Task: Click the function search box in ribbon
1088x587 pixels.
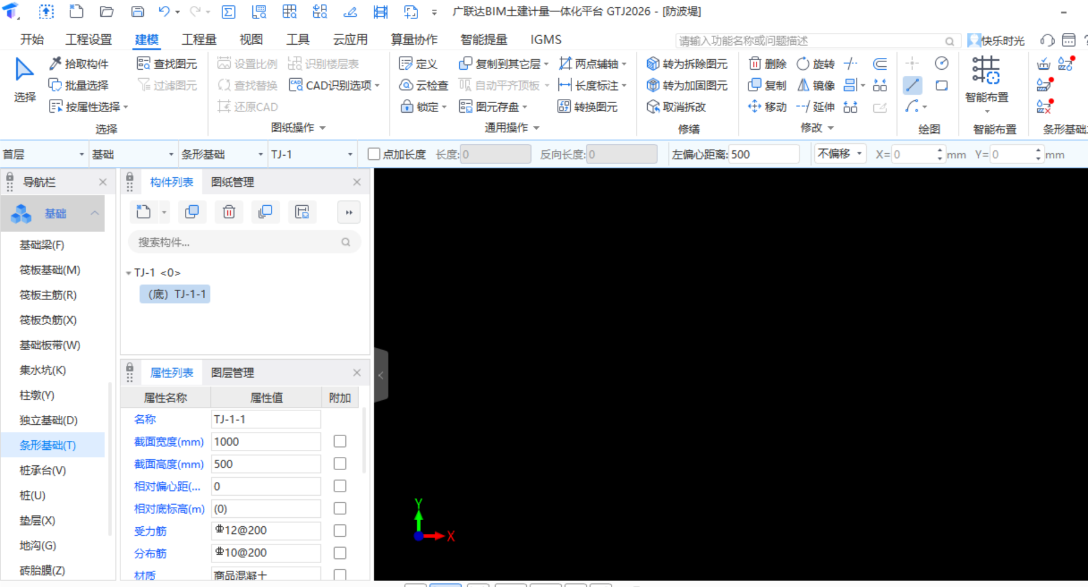Action: [818, 41]
